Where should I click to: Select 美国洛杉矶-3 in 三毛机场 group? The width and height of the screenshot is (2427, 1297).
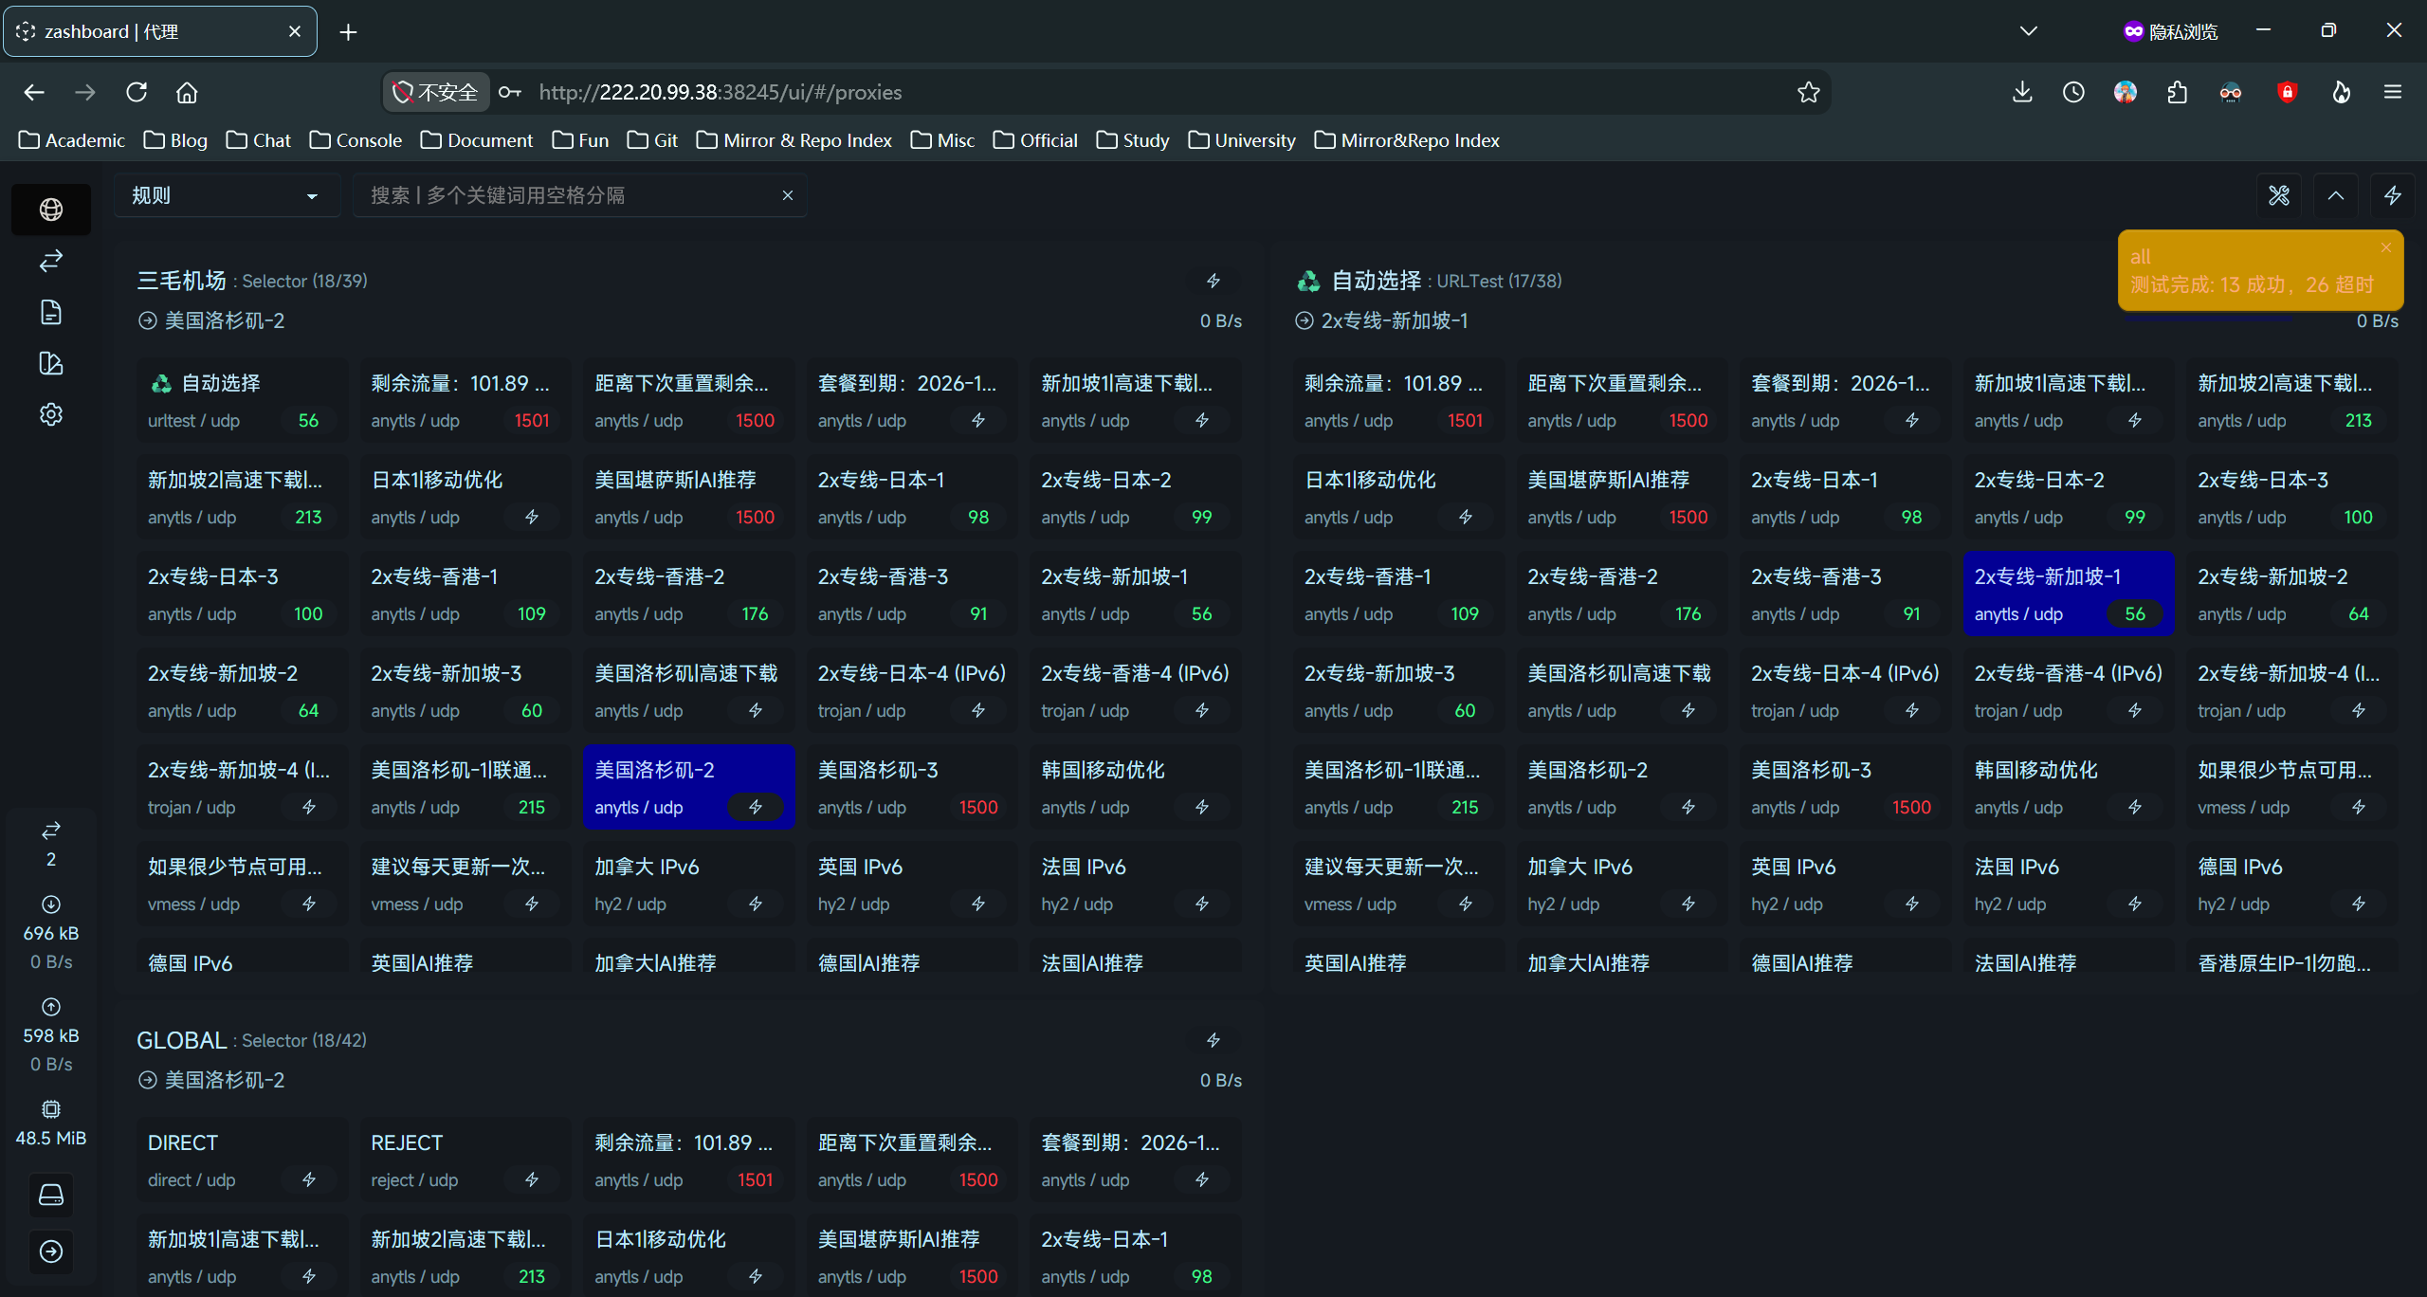point(912,787)
